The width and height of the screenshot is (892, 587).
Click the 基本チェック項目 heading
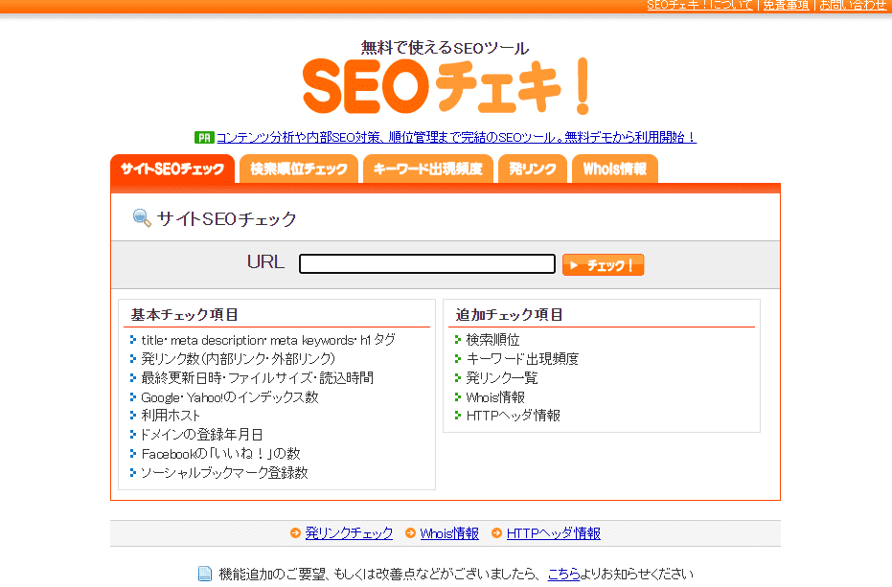pos(184,314)
